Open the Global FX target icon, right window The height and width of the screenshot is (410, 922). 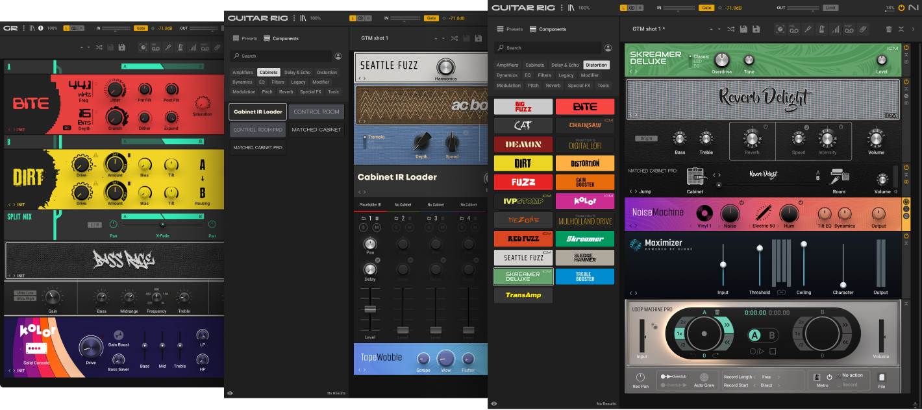point(780,29)
